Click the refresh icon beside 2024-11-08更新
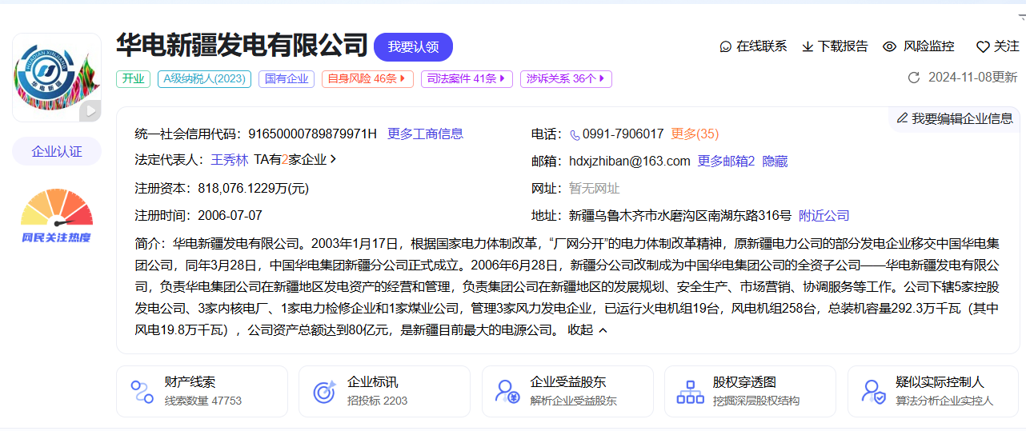 point(914,78)
